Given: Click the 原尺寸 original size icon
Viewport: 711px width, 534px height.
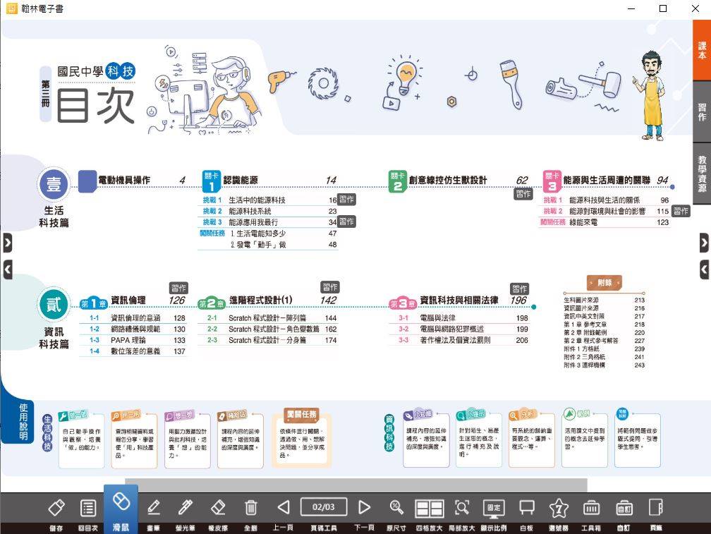Looking at the screenshot, I should 396,507.
